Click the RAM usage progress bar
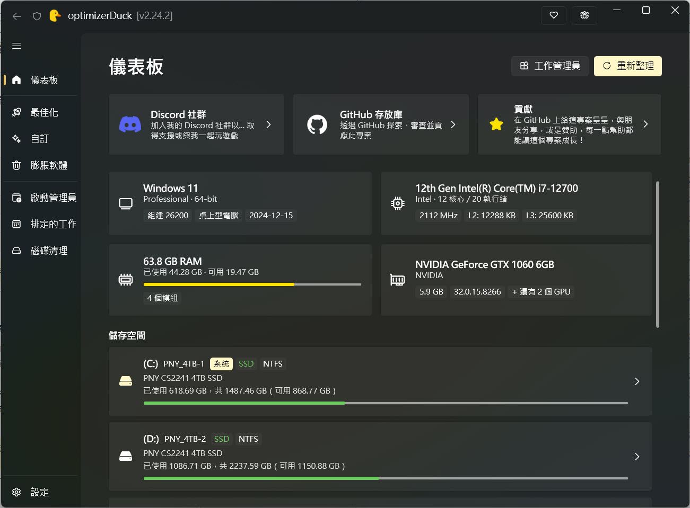The width and height of the screenshot is (690, 508). [x=252, y=284]
